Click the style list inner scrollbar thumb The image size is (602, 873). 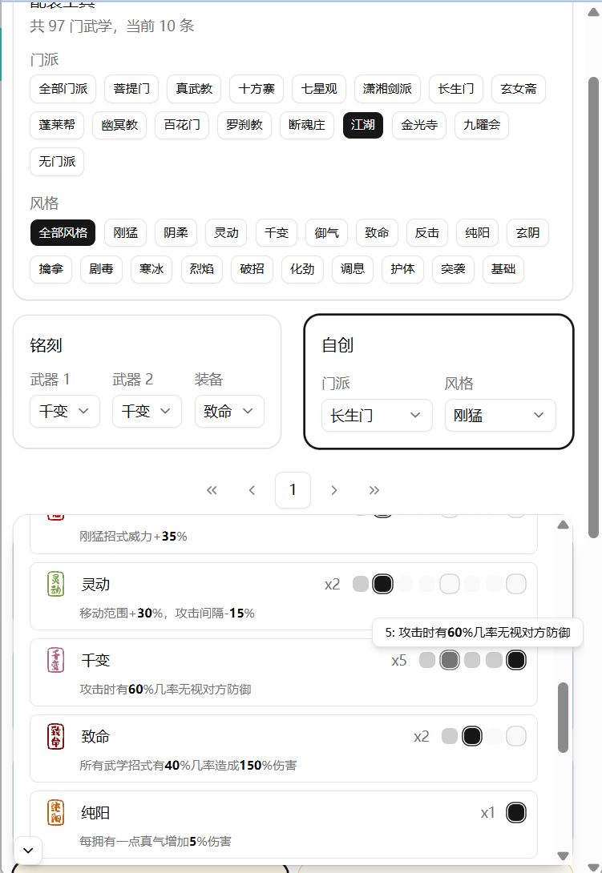point(563,718)
